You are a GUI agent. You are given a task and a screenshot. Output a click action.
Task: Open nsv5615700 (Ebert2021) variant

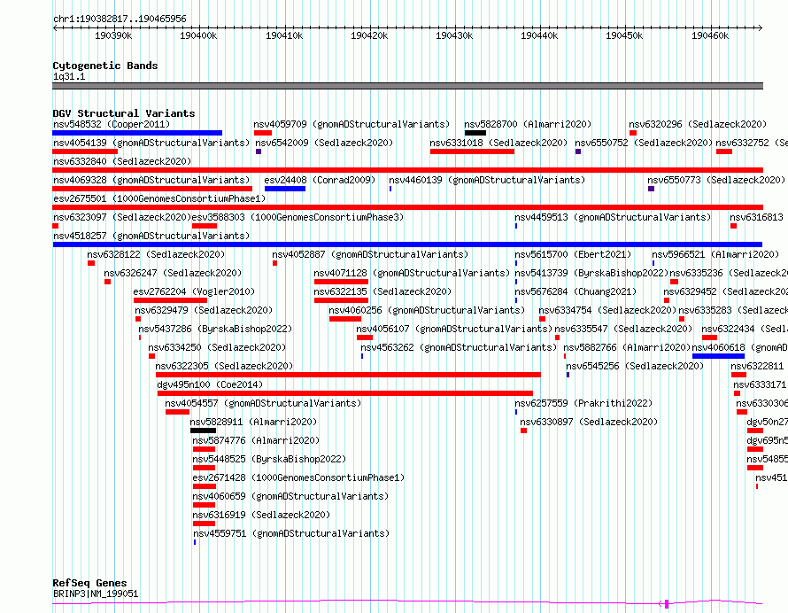(573, 254)
